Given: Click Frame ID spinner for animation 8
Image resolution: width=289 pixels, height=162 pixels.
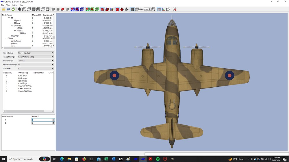Looking at the screenshot, I should (54, 123).
